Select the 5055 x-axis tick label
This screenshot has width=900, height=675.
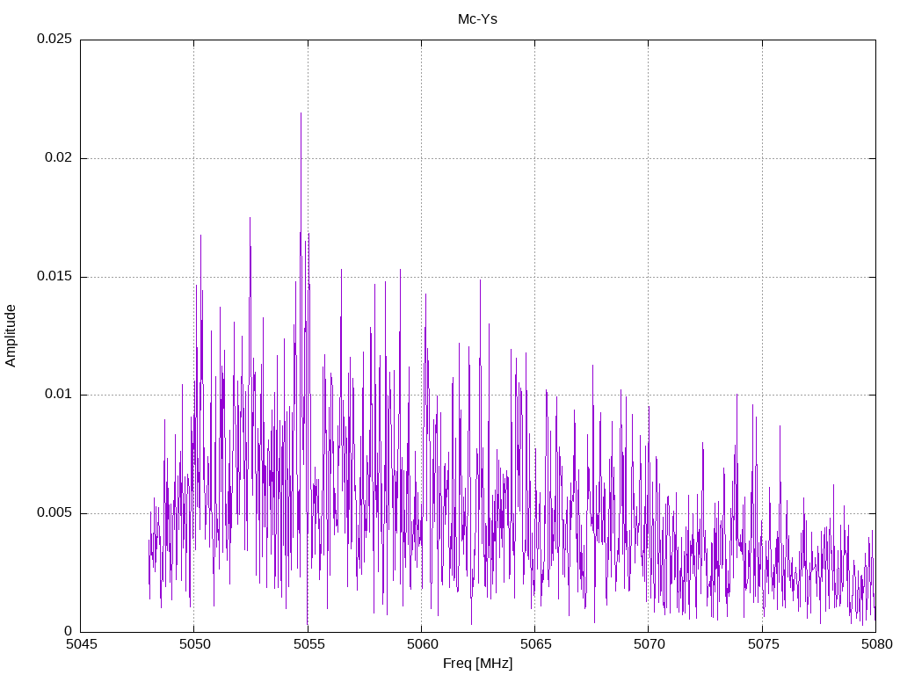click(x=308, y=644)
